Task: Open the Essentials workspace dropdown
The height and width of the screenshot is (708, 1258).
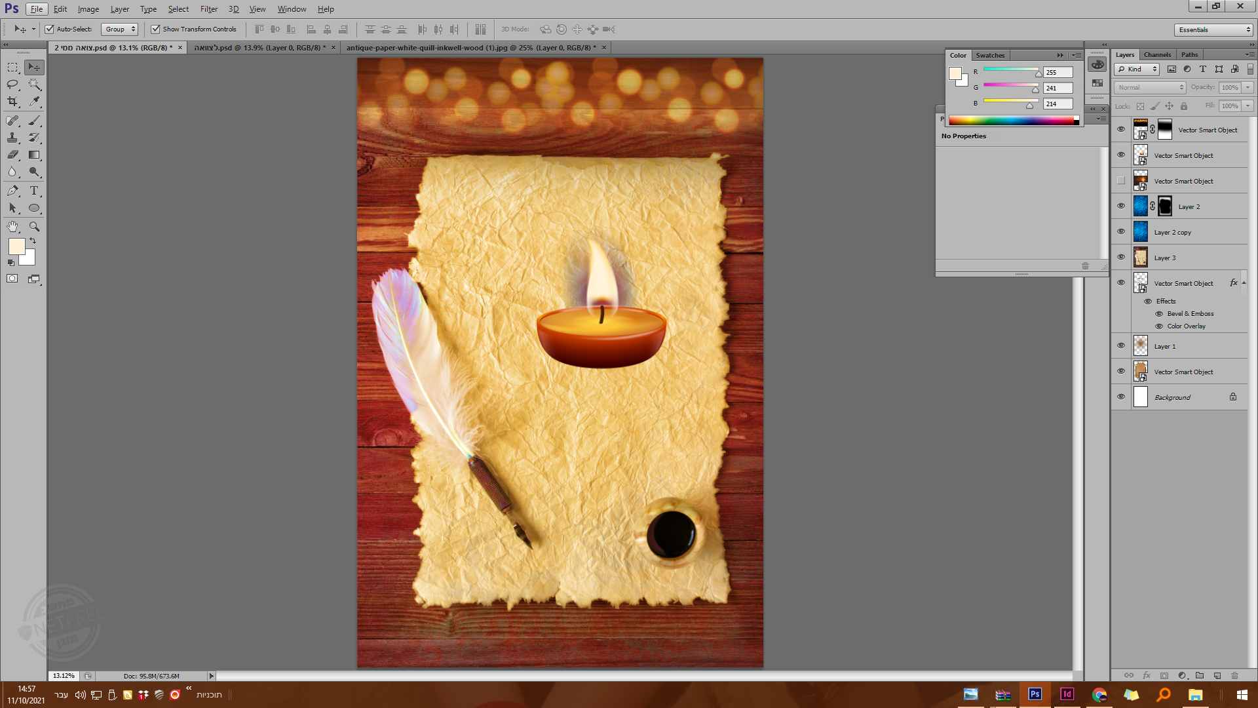Action: coord(1214,29)
